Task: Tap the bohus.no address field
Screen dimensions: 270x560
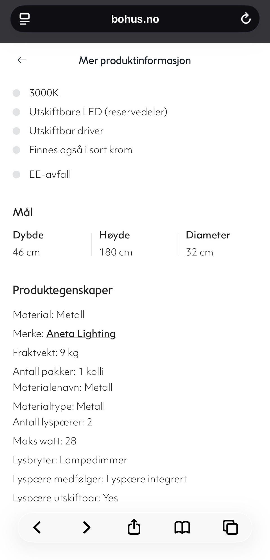Action: (x=135, y=19)
